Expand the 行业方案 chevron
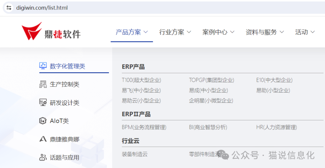The image size is (325, 168). [x=189, y=32]
